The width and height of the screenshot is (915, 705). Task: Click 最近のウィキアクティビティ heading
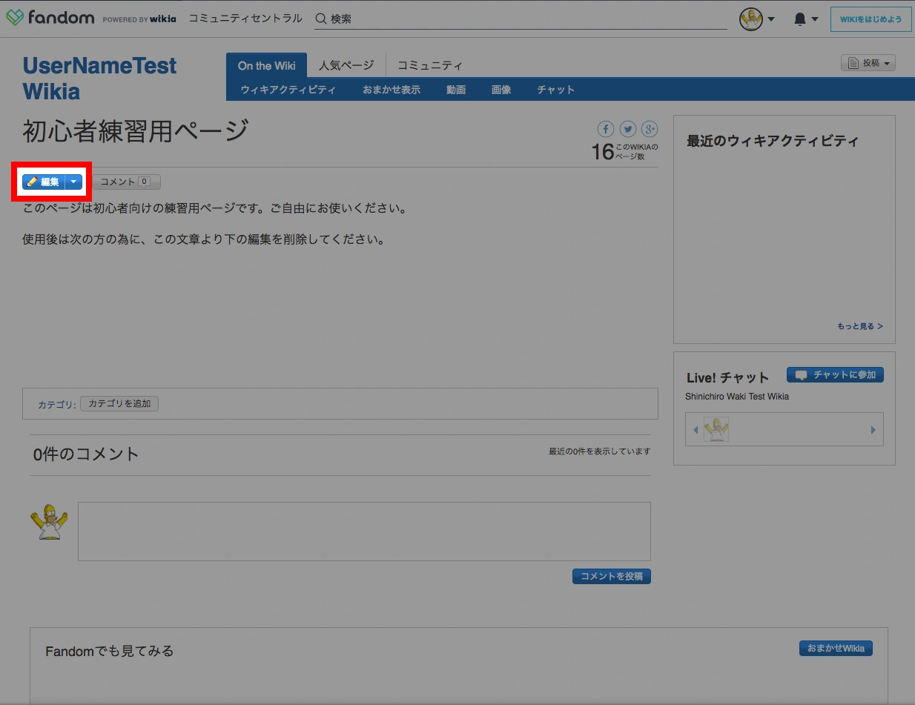click(x=773, y=141)
